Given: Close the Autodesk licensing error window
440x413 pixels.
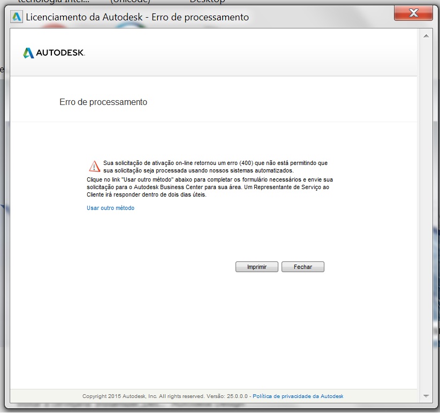Looking at the screenshot, I should (413, 13).
